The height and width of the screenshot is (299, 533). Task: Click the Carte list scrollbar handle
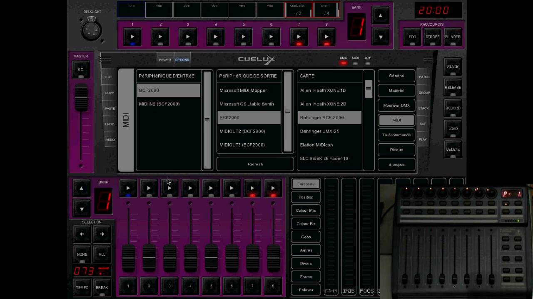click(x=369, y=88)
